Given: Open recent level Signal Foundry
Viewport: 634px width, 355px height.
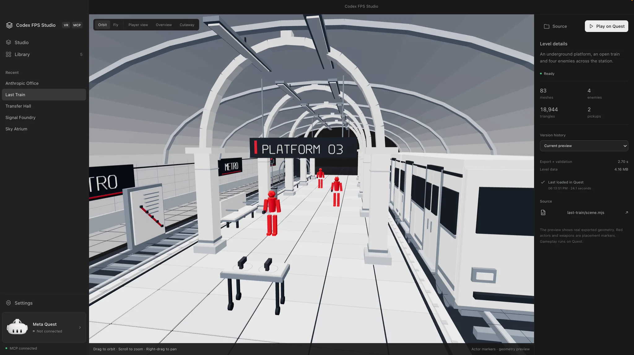Looking at the screenshot, I should tap(44, 118).
